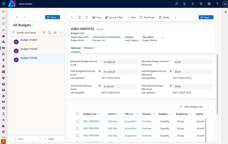The height and width of the screenshot is (144, 228).
Task: Save the budget unit record
Action: click(97, 17)
